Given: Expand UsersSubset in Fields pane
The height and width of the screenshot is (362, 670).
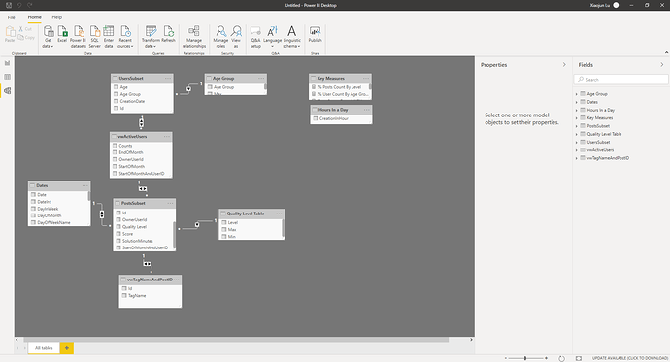Looking at the screenshot, I should pos(577,142).
